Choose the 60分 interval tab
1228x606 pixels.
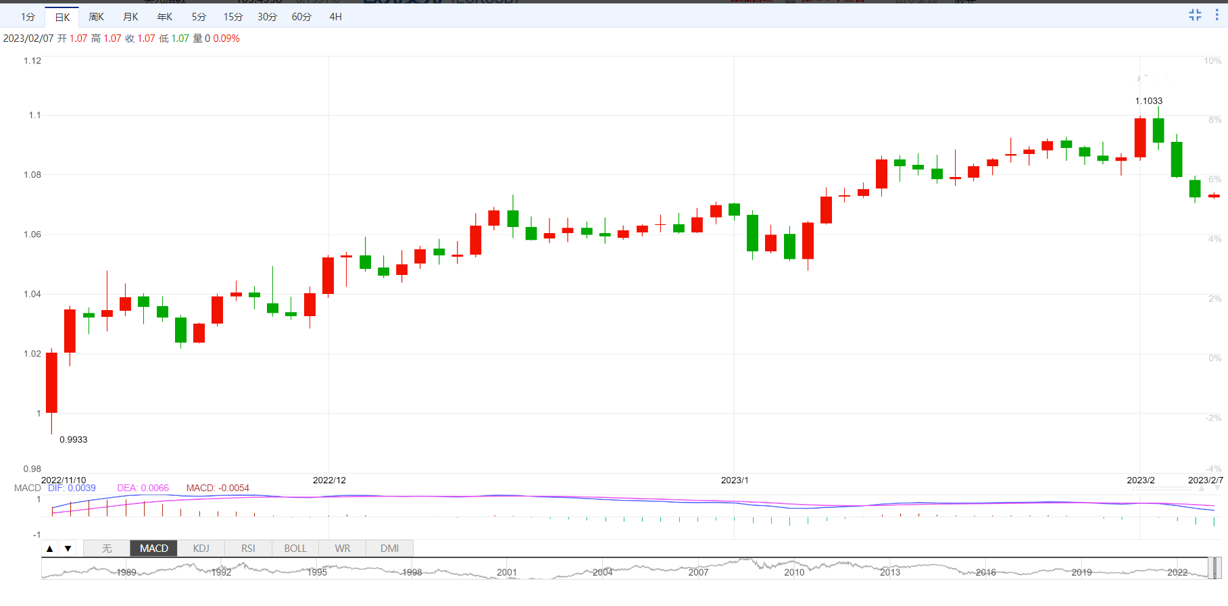pyautogui.click(x=301, y=17)
